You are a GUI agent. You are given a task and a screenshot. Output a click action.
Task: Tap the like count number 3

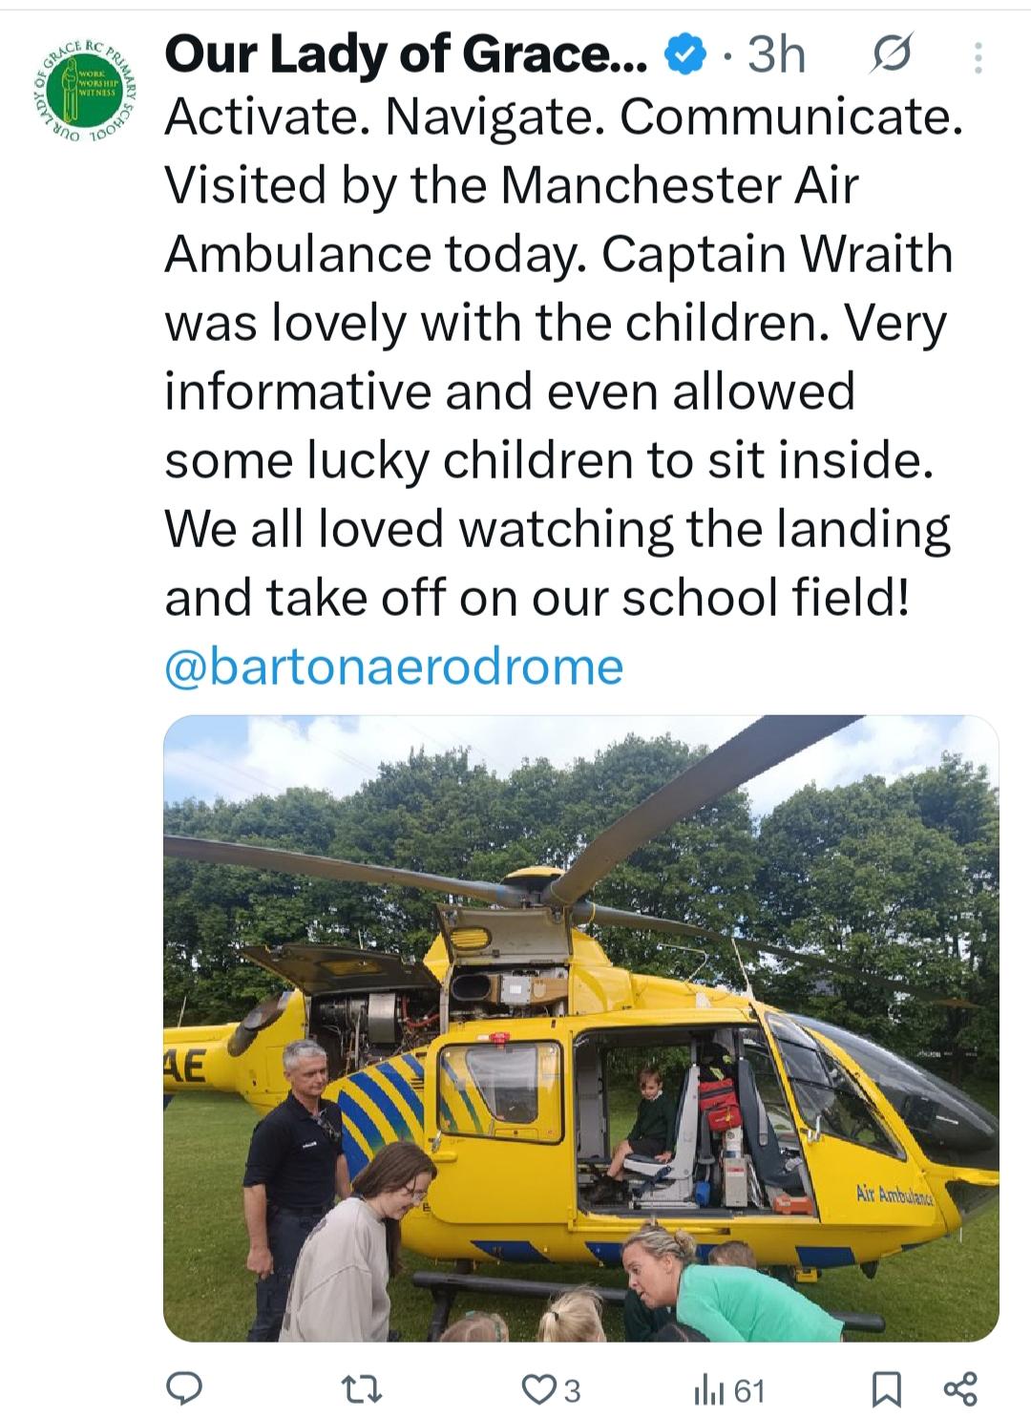click(x=572, y=1391)
